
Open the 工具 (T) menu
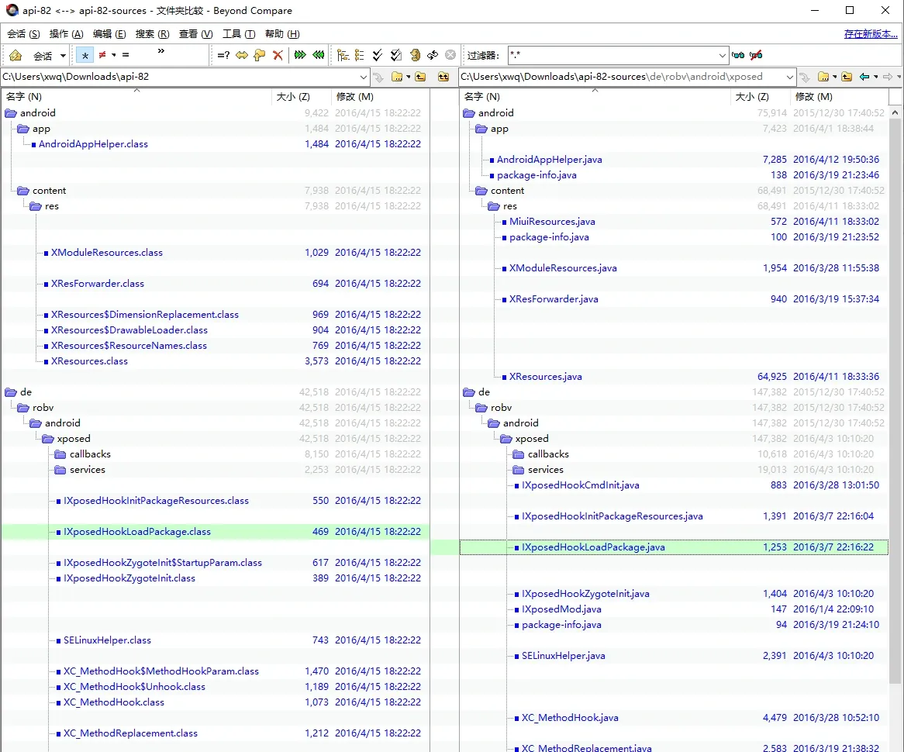pos(239,34)
